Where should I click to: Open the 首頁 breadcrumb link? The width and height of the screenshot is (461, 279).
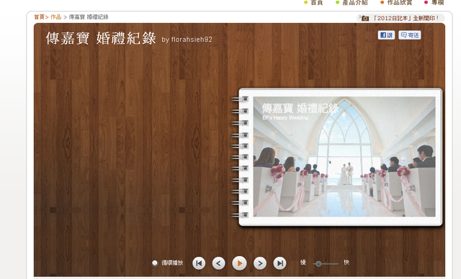point(39,17)
